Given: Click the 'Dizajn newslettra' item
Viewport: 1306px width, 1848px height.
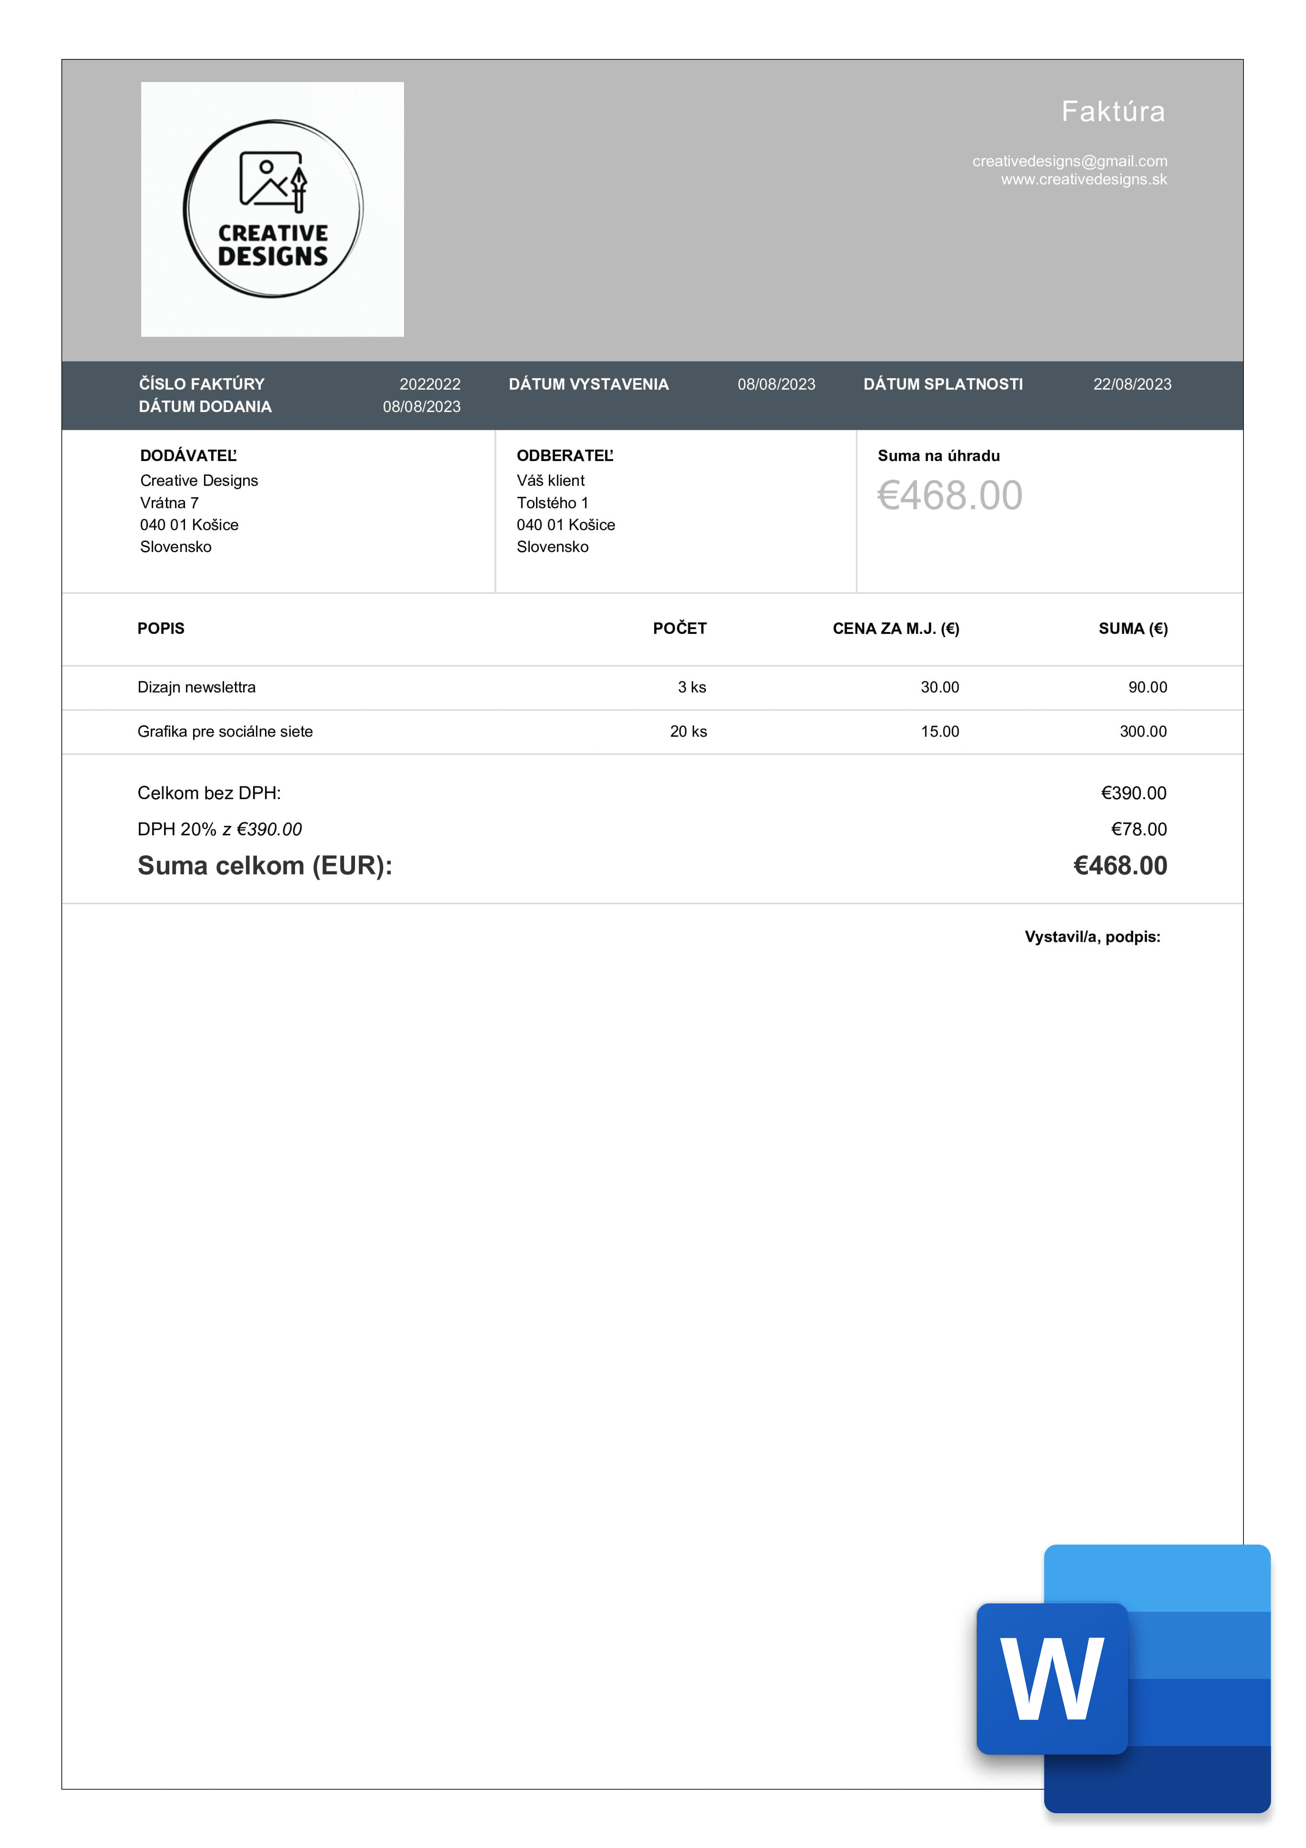Looking at the screenshot, I should coord(196,687).
